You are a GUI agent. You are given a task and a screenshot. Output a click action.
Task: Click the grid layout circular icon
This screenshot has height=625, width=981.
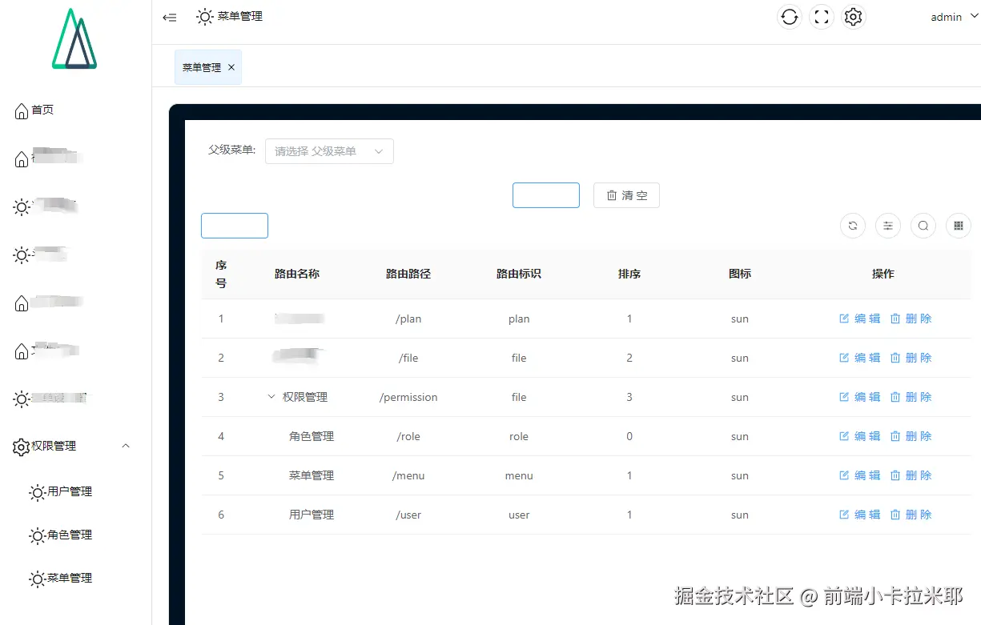(x=959, y=226)
